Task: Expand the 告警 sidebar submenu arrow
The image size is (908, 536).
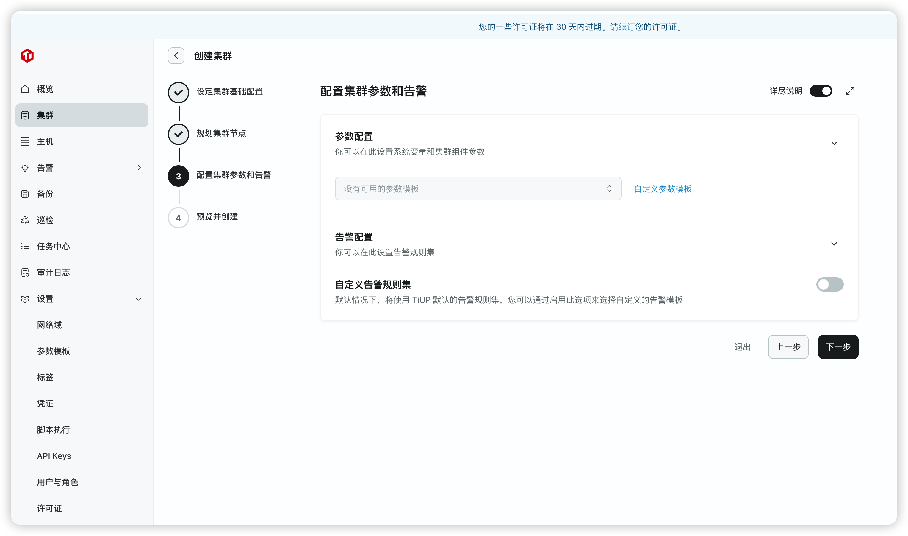Action: point(139,168)
